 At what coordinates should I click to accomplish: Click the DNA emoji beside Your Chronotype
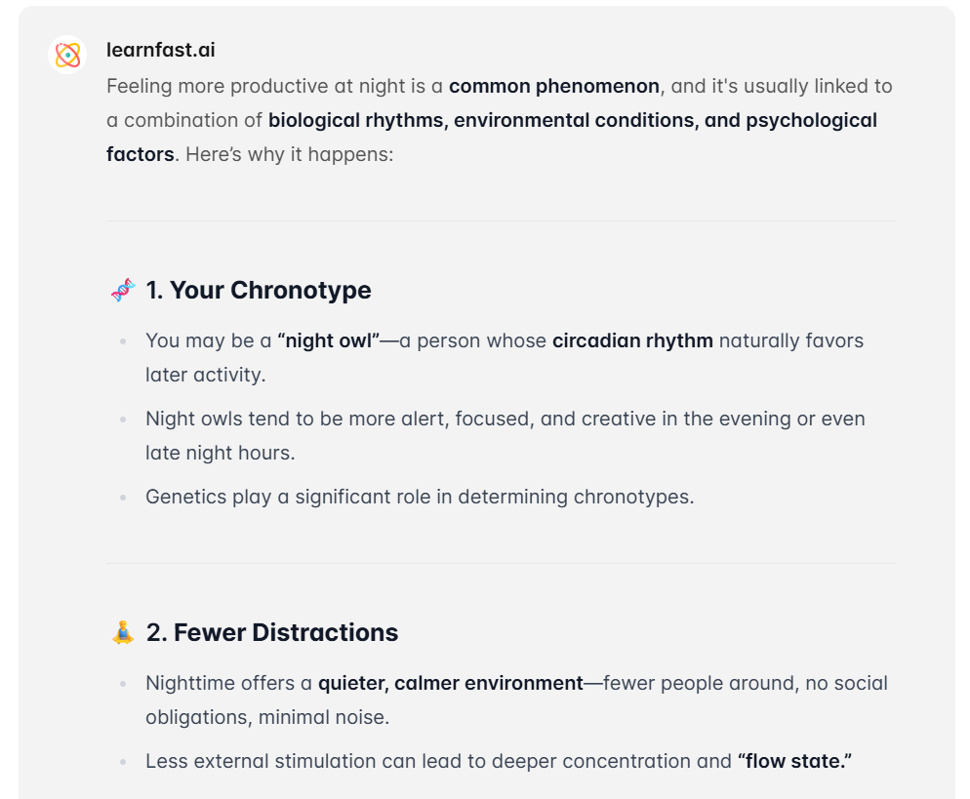coord(123,290)
